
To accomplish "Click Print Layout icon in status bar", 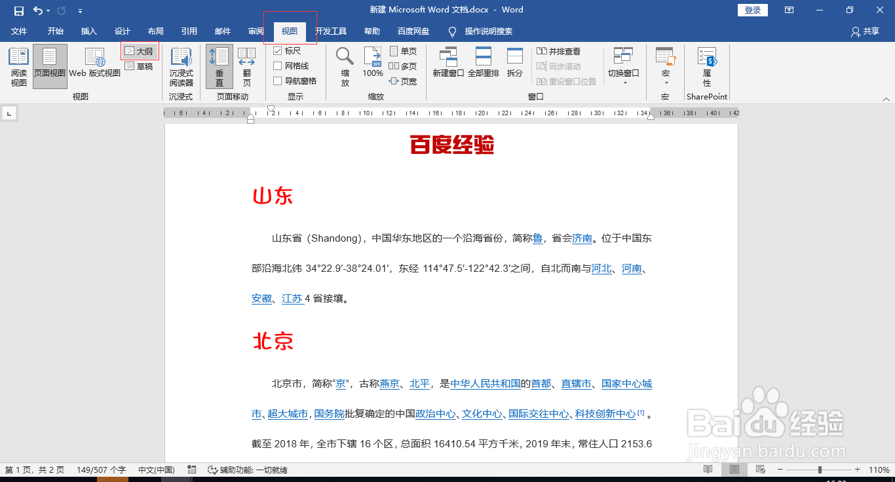I will tap(734, 470).
